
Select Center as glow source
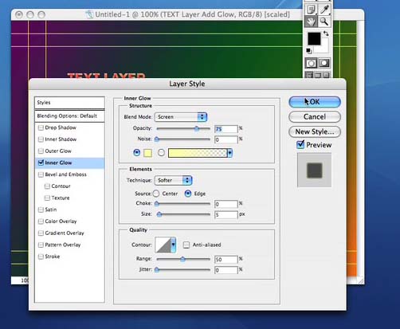tap(156, 194)
